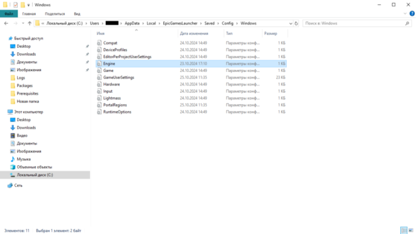Open quick access toolbar customize dropdown
Image resolution: width=416 pixels, height=234 pixels.
tap(28, 5)
